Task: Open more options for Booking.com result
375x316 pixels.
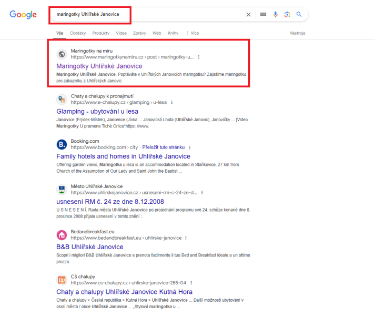Action: 190,147
